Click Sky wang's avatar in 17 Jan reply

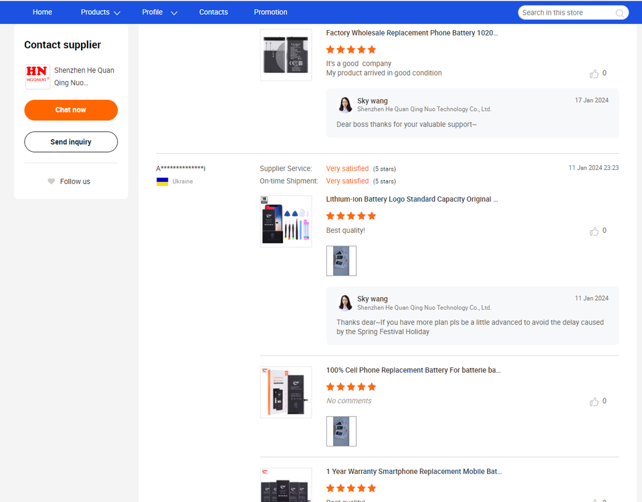click(345, 105)
